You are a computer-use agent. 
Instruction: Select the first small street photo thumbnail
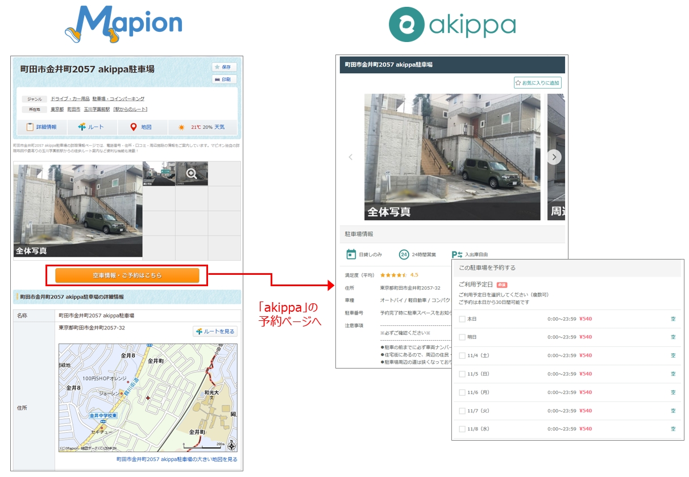(159, 174)
